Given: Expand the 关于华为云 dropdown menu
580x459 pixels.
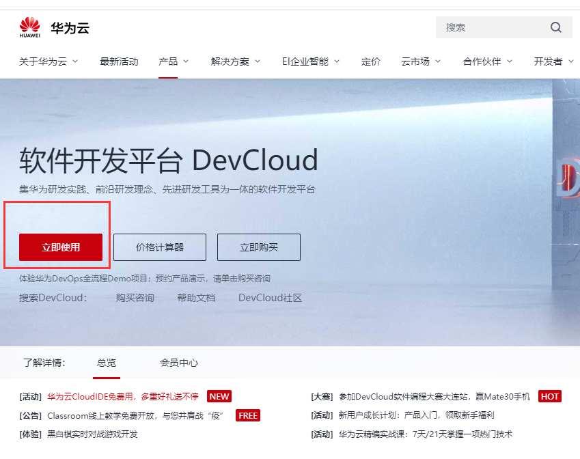Looking at the screenshot, I should [49, 61].
